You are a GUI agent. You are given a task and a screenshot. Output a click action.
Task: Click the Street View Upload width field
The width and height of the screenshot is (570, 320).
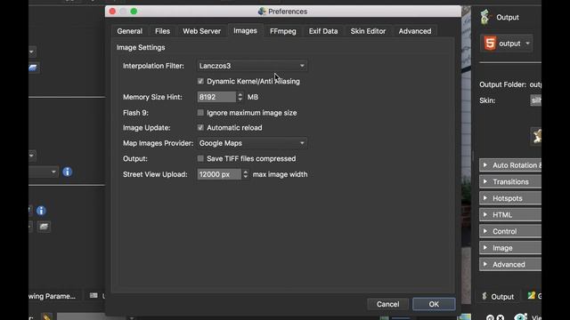tap(219, 174)
